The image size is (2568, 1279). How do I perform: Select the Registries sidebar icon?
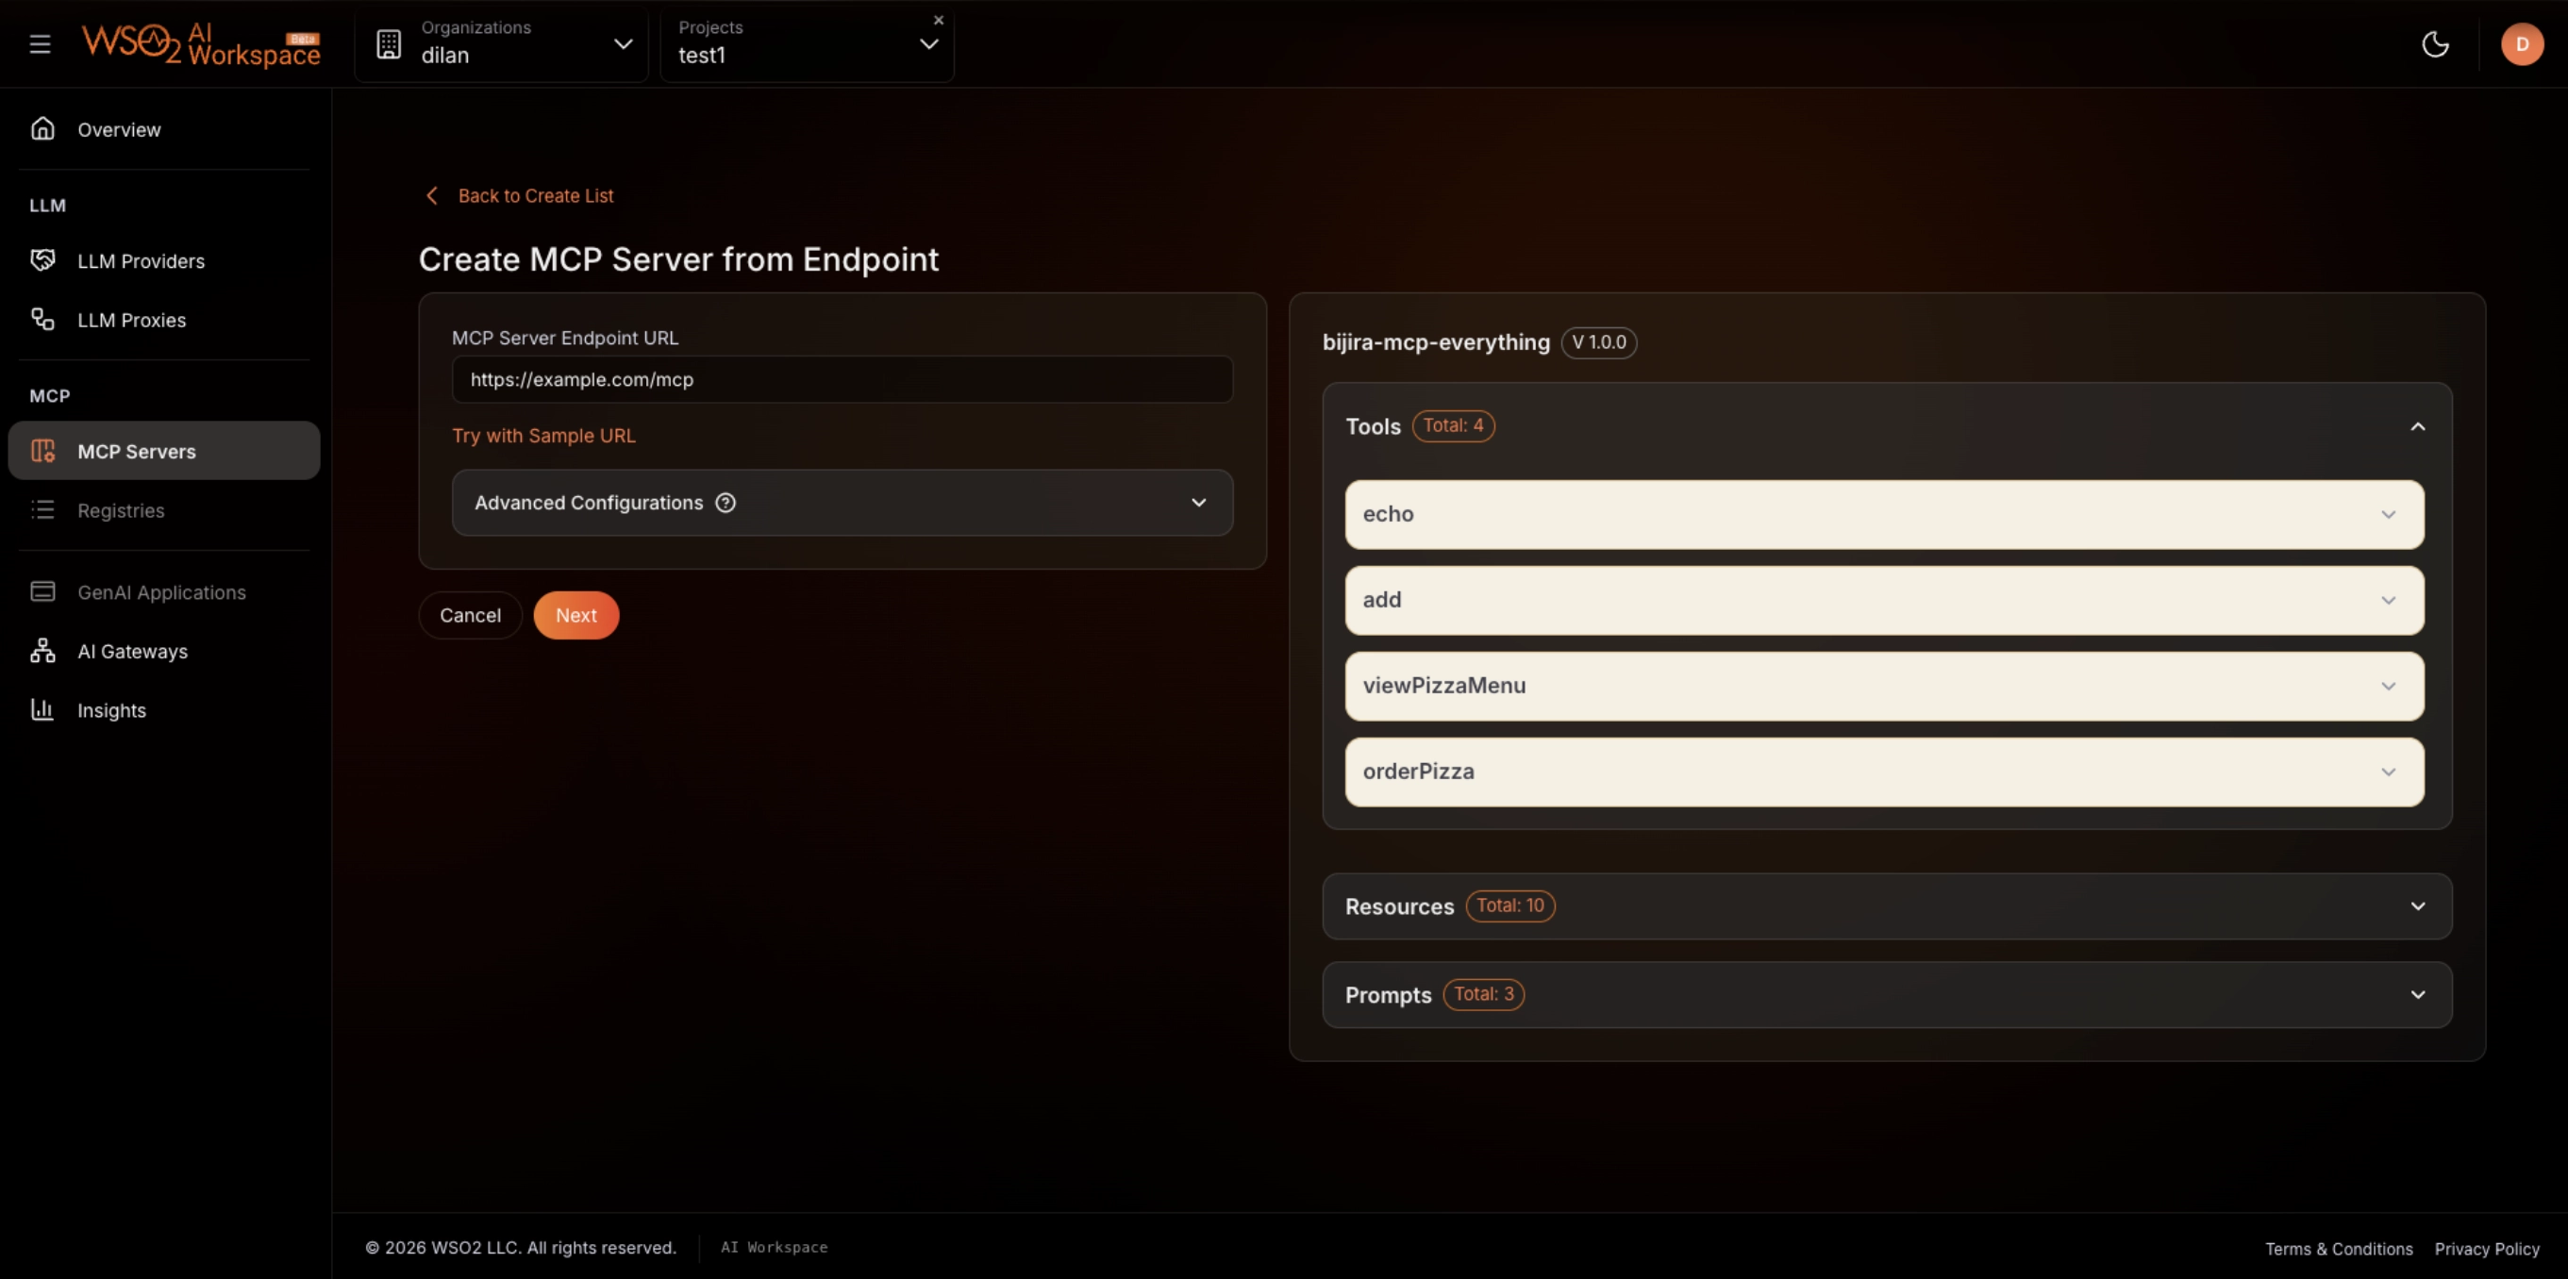43,510
